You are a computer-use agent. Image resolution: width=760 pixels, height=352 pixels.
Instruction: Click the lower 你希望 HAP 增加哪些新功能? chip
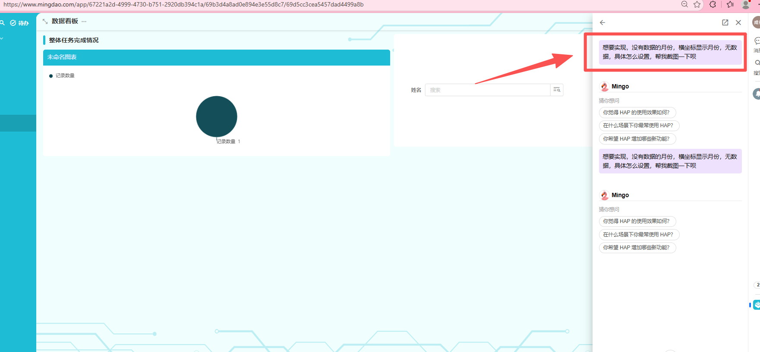click(637, 248)
